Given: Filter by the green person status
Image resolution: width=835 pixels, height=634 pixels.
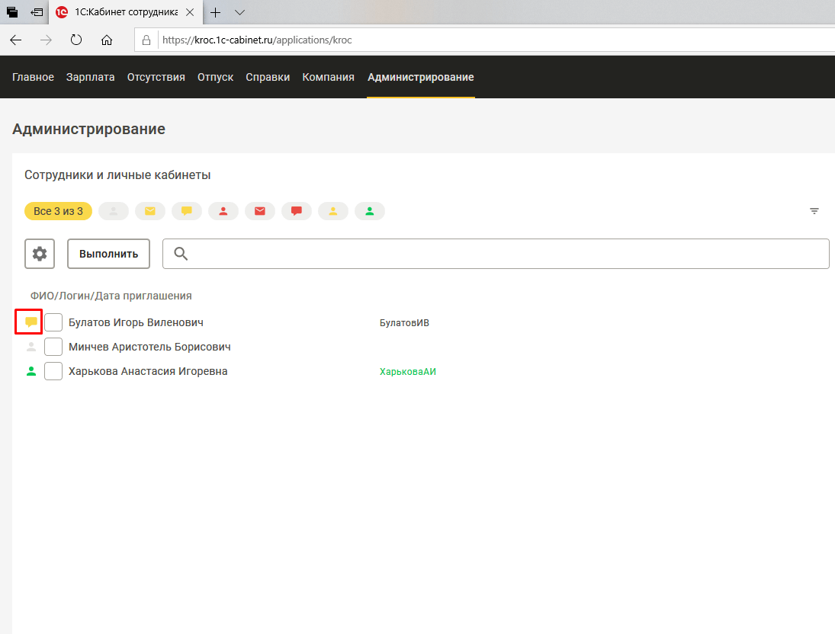Looking at the screenshot, I should pos(370,211).
